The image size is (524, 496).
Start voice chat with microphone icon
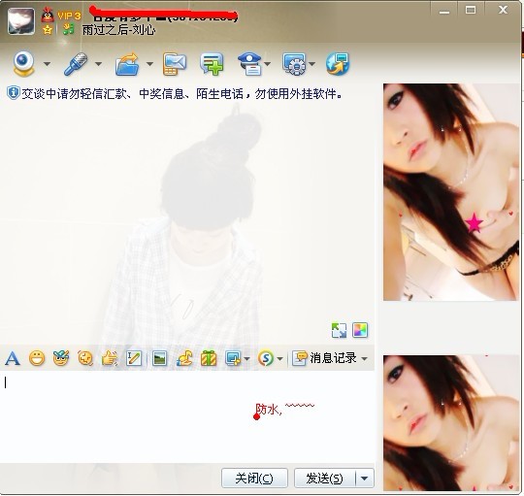tap(76, 63)
